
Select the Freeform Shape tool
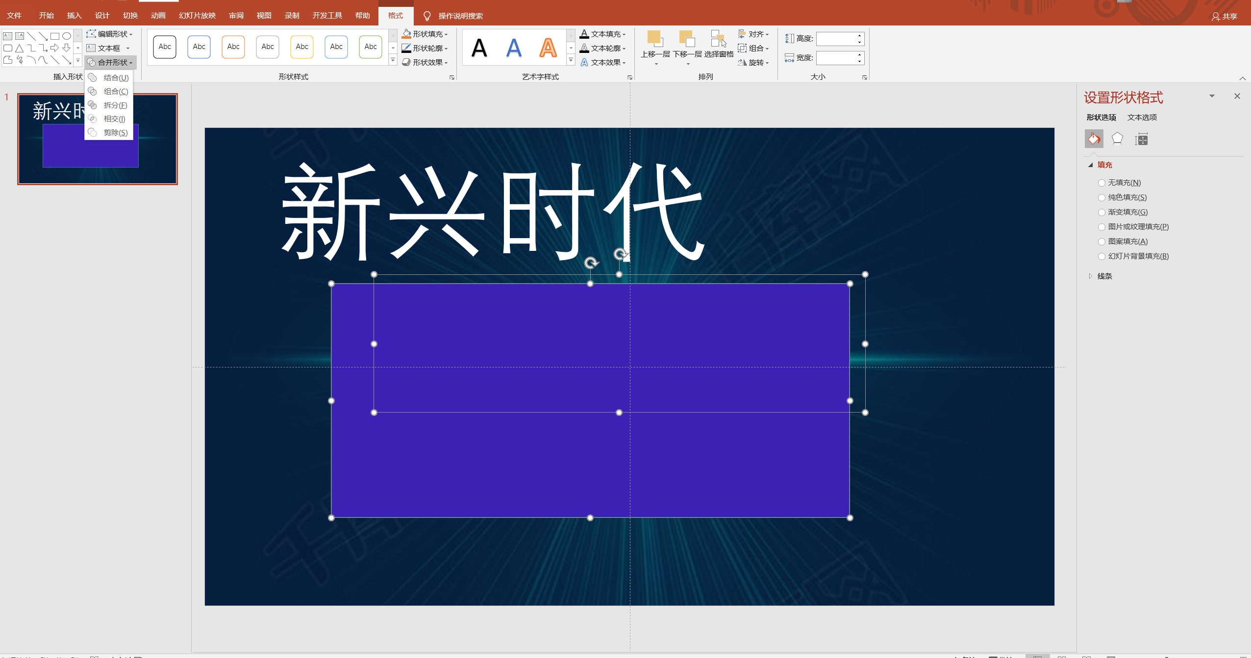(x=8, y=60)
